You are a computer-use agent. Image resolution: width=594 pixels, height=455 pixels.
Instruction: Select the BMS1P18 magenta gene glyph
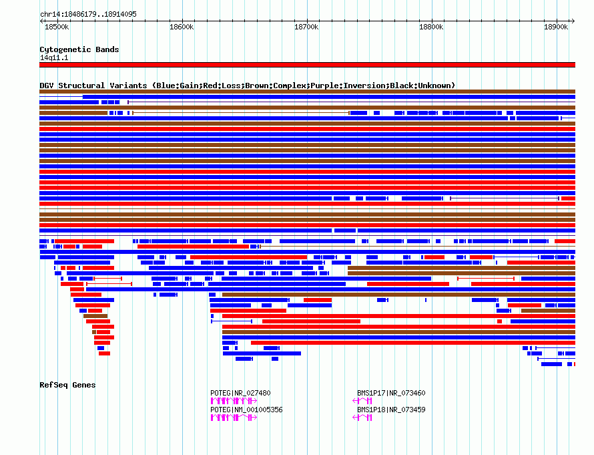point(362,418)
